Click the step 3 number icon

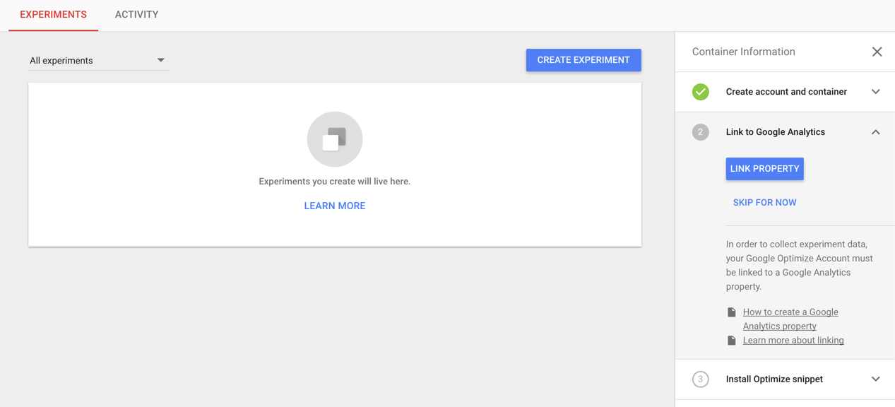coord(701,379)
